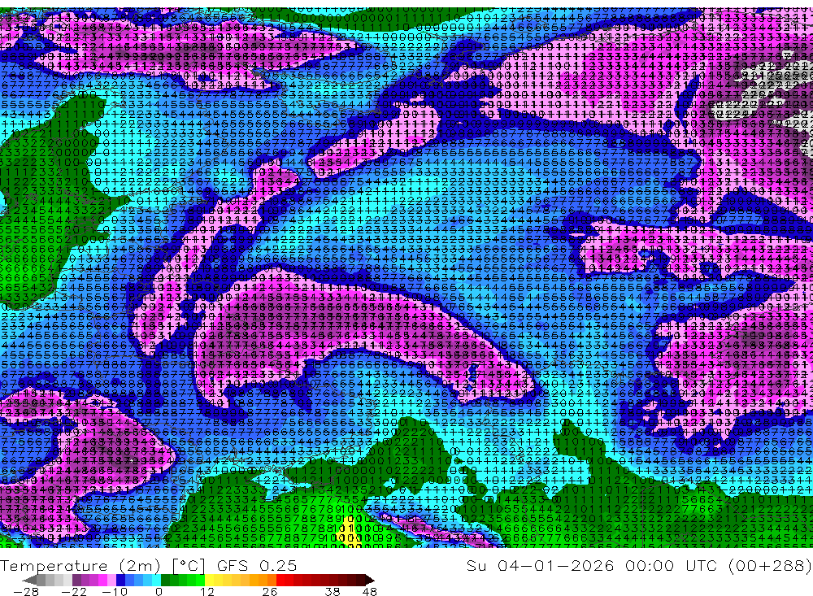Viewport: 813px width, 596px height.
Task: Click the dark maroon right arrow of color scale
Action: click(x=370, y=580)
